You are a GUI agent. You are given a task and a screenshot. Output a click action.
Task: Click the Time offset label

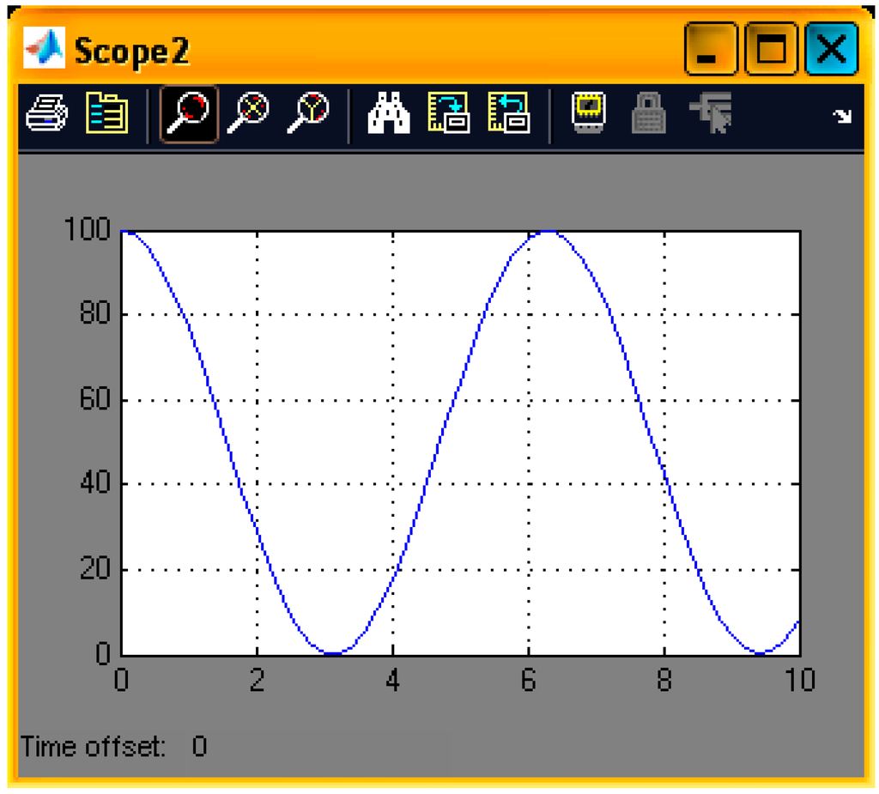(x=94, y=746)
